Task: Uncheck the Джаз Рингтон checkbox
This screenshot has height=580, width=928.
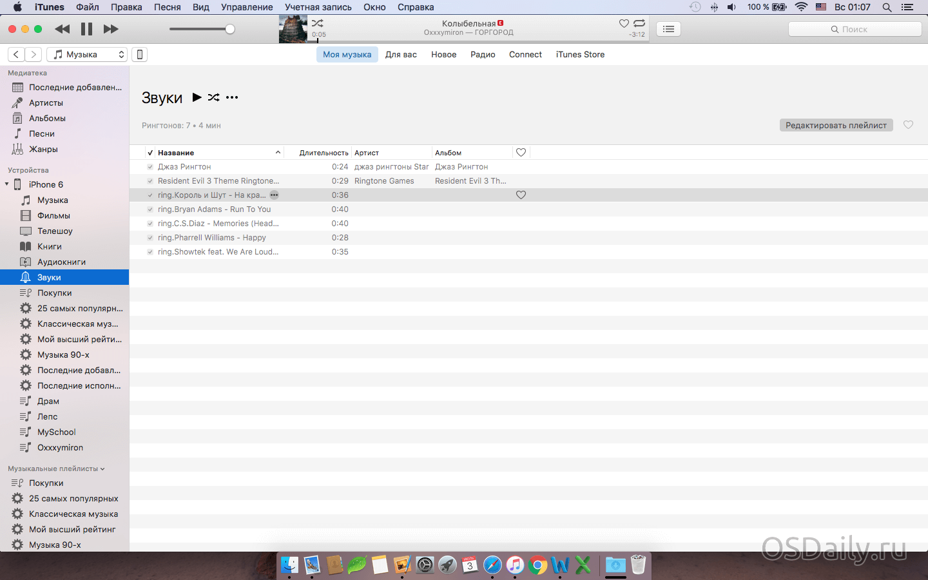Action: [x=150, y=167]
